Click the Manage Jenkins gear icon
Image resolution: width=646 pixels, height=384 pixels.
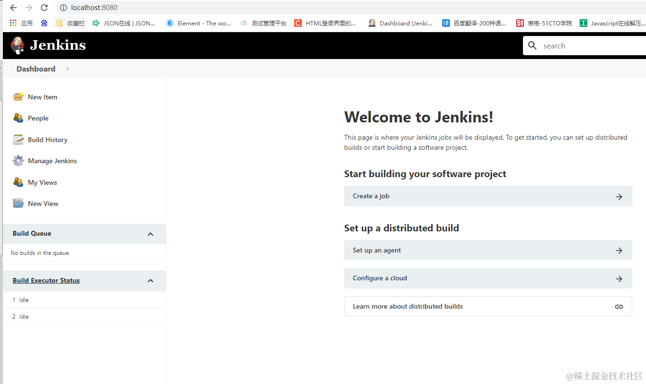(x=18, y=161)
